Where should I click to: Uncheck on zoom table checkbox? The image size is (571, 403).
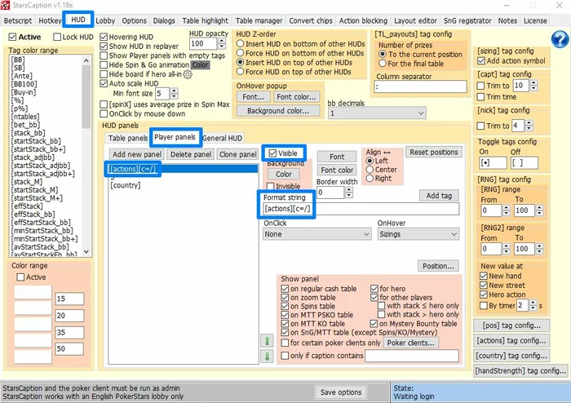pos(285,298)
